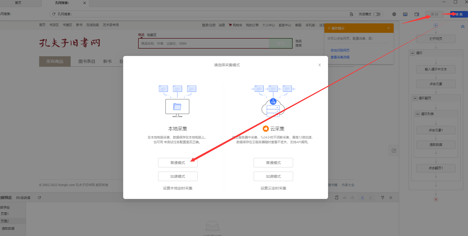The height and width of the screenshot is (236, 468).
Task: Click the 保存 button
Action: pos(434,14)
